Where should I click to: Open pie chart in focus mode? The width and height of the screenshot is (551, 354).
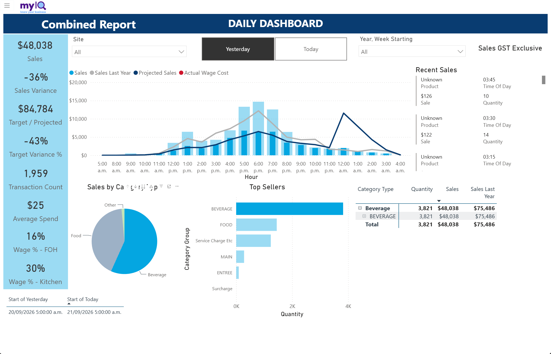(169, 186)
